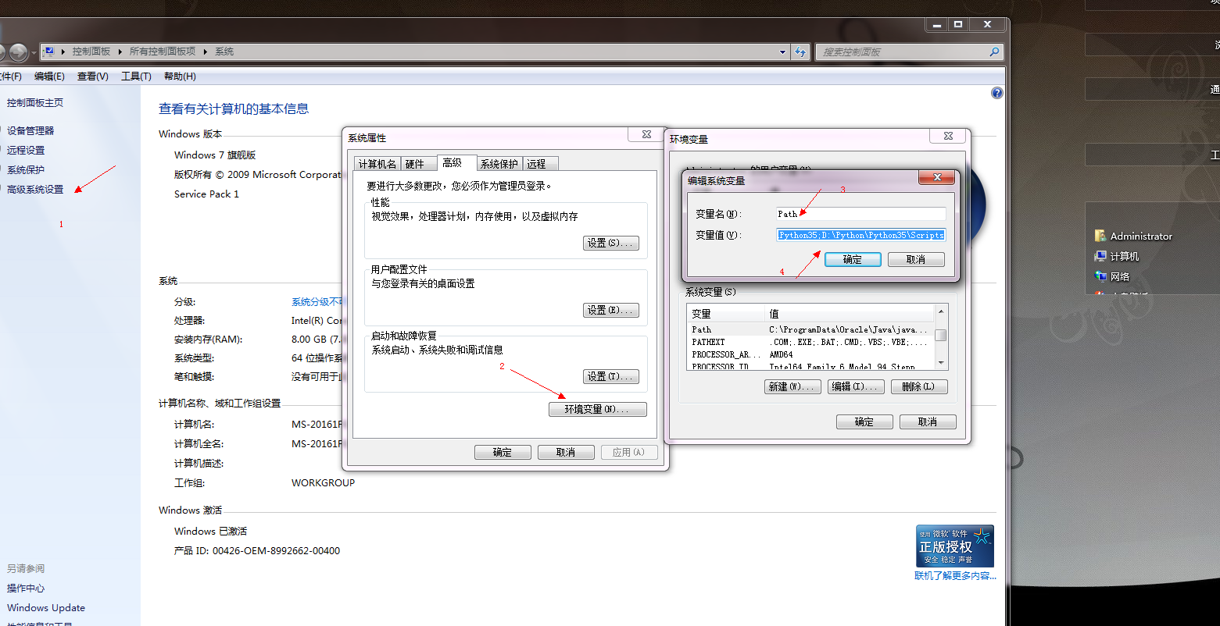1220x626 pixels.
Task: Click 所有控制面板项 in the address breadcrumb
Action: click(163, 52)
